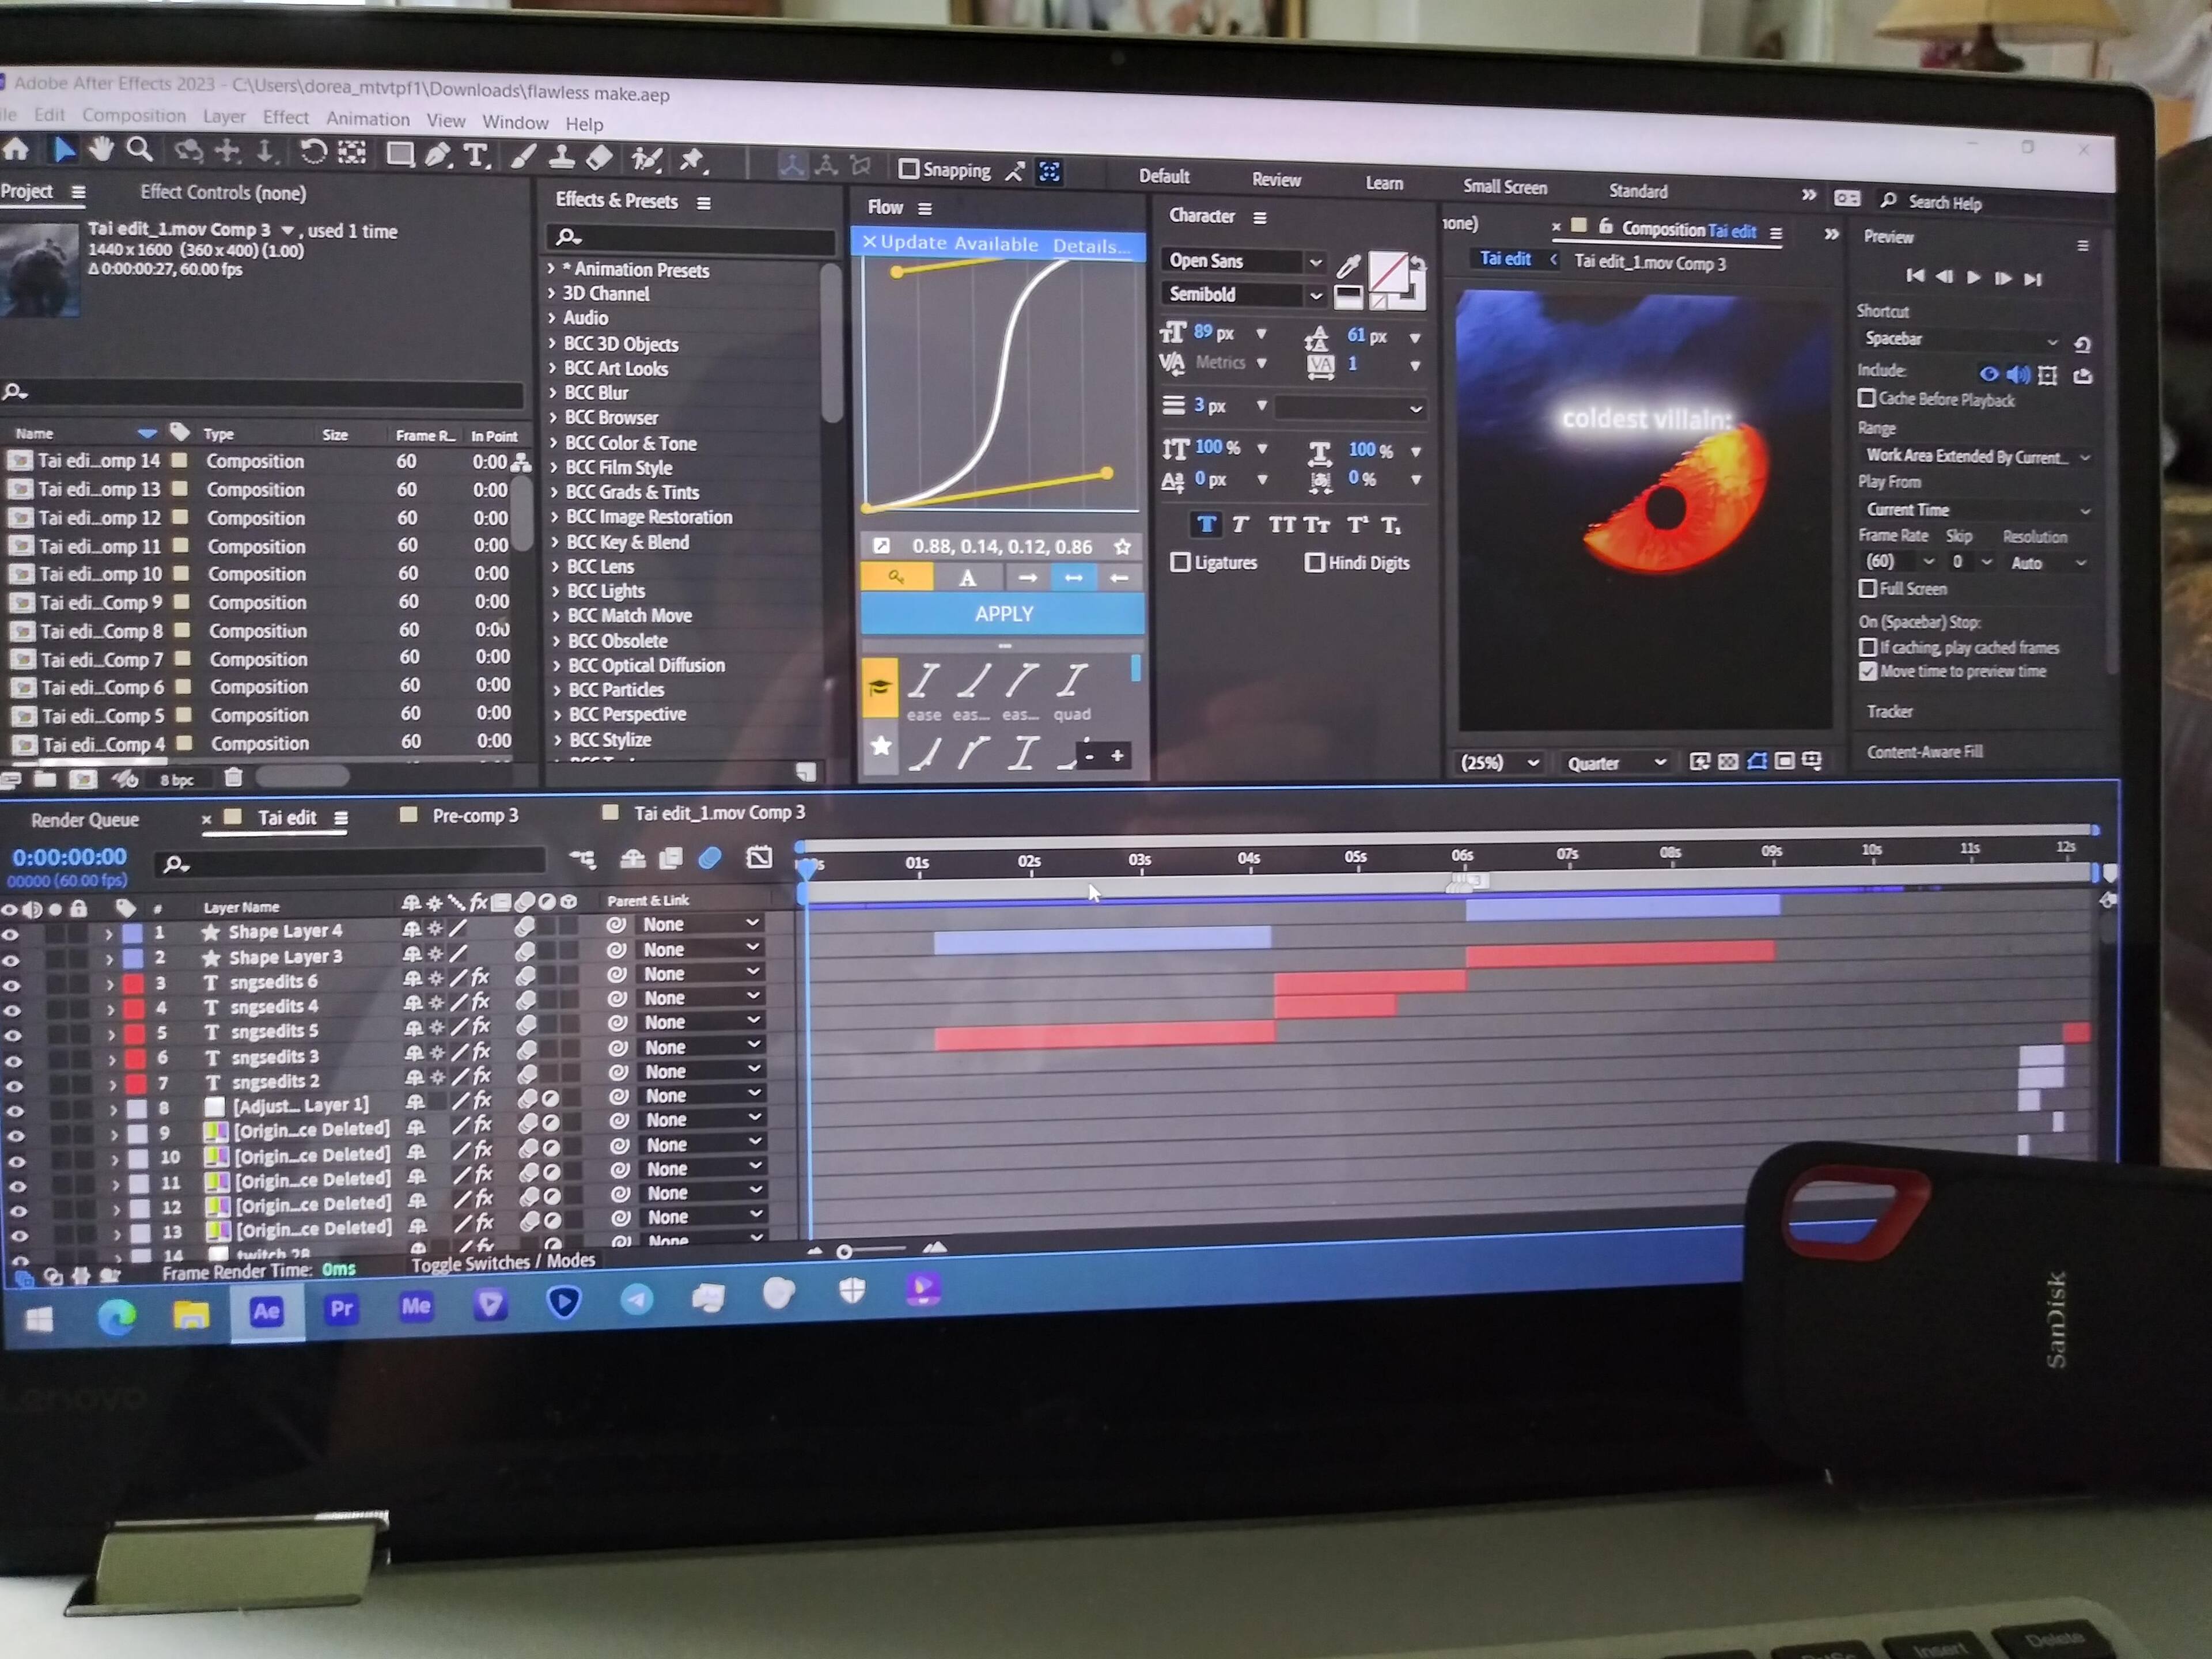Screen dimensions: 2212x1659
Task: Select the Type tool in toolbar
Action: point(476,155)
